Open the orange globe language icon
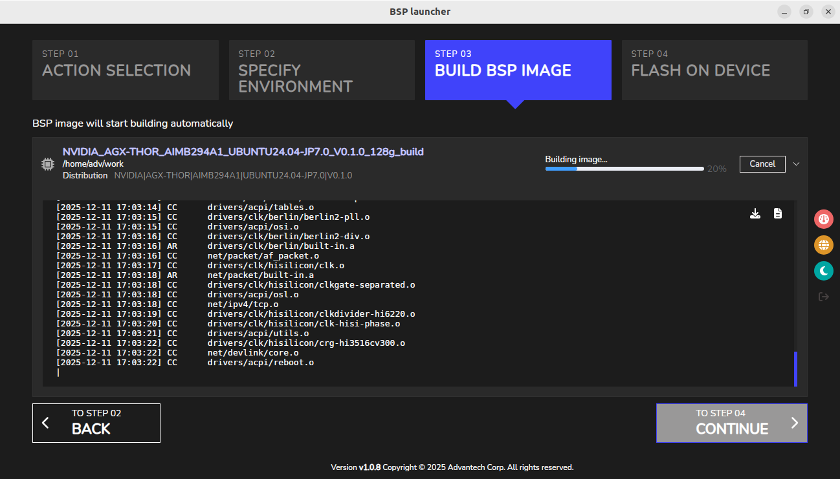The image size is (840, 479). pos(823,245)
